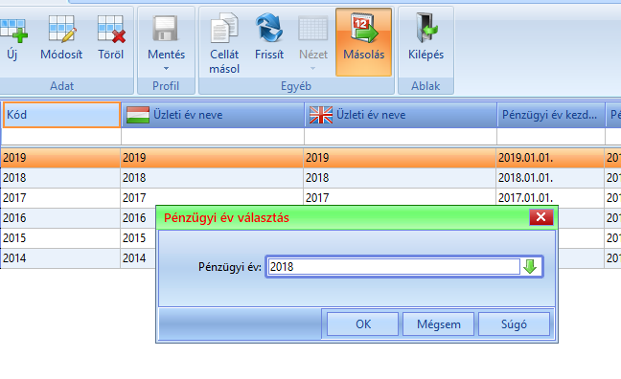Image resolution: width=621 pixels, height=379 pixels.
Task: Activate the Másolás calendar copy icon
Action: pyautogui.click(x=363, y=28)
